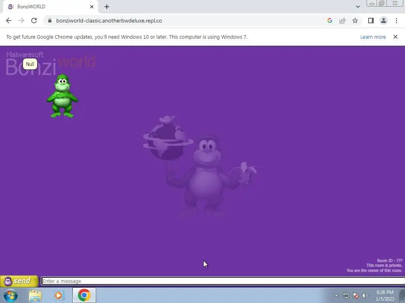This screenshot has height=303, width=405.
Task: Share this page icon
Action: (343, 21)
